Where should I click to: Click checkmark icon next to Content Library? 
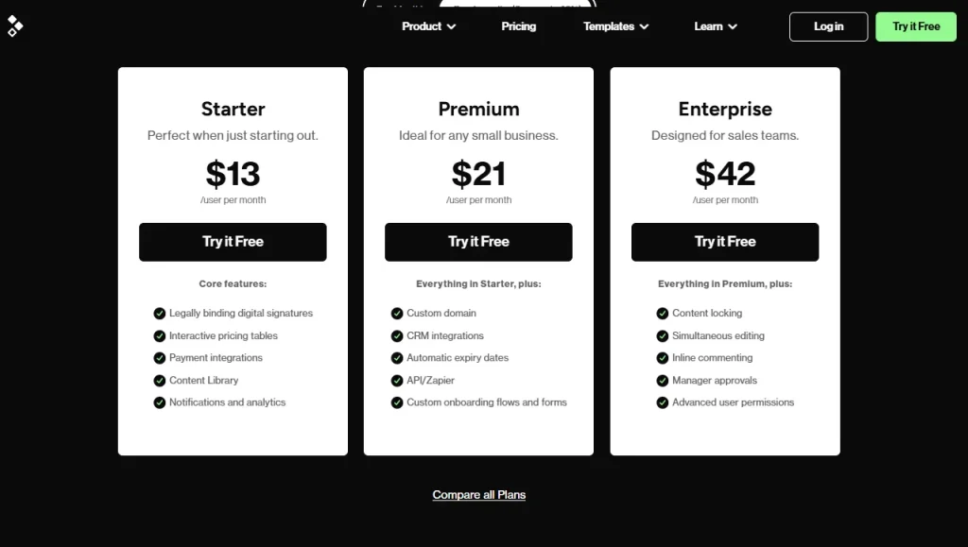click(160, 381)
